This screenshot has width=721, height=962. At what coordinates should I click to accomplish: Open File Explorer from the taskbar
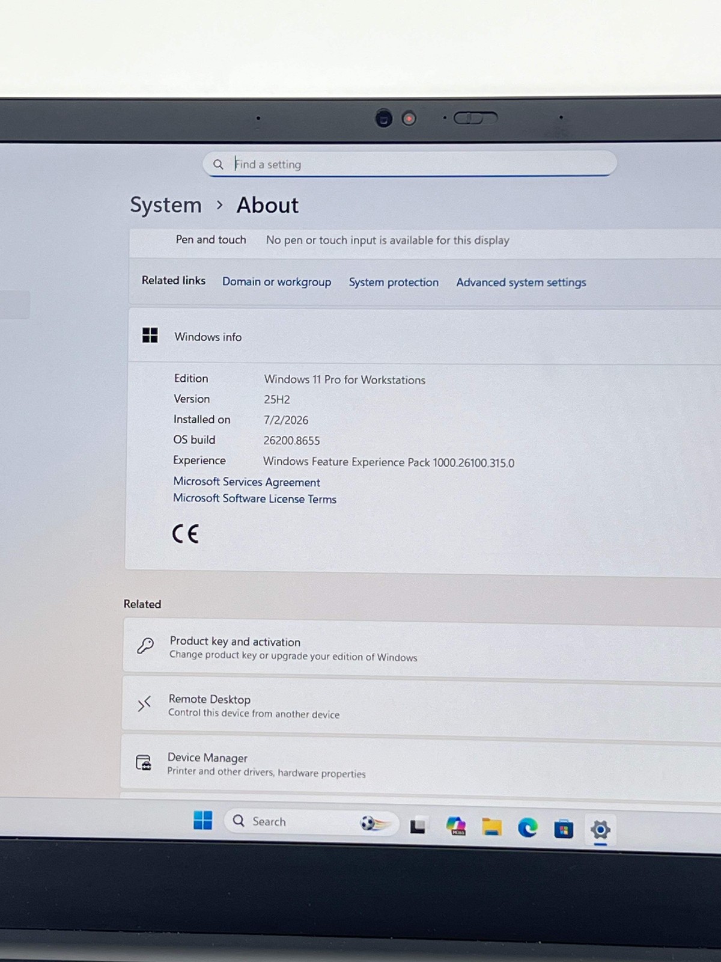(x=491, y=827)
